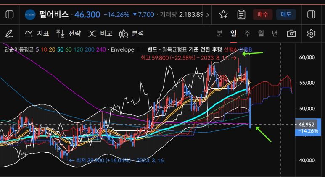Screen dimensions: 325x177
Task: Open the 분석 analysis tool
Action: [x=132, y=34]
